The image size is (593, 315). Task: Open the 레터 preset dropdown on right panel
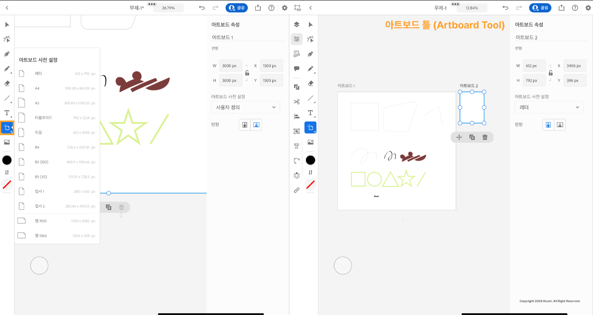549,107
